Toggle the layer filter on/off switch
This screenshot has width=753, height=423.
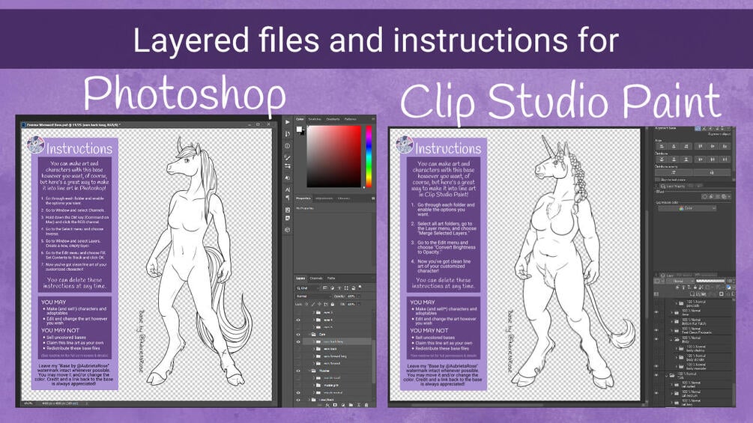(x=360, y=287)
